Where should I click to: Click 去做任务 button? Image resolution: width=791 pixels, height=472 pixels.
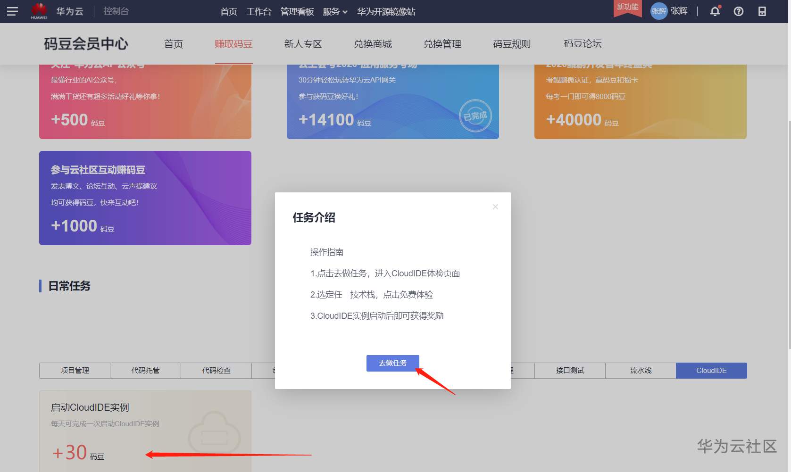pos(392,363)
